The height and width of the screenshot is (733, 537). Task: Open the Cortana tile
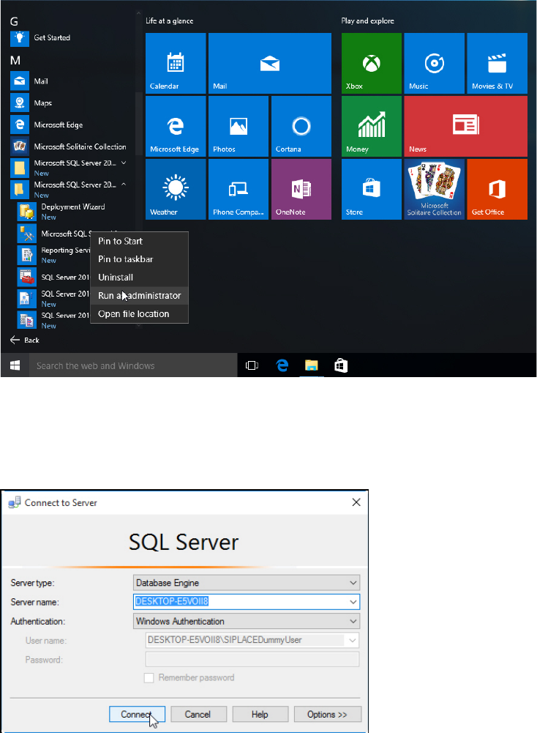301,126
